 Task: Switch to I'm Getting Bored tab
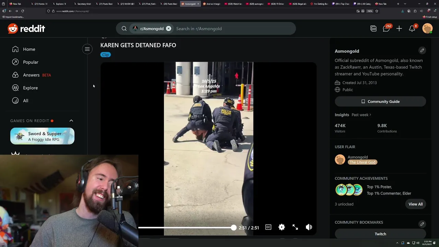click(319, 4)
